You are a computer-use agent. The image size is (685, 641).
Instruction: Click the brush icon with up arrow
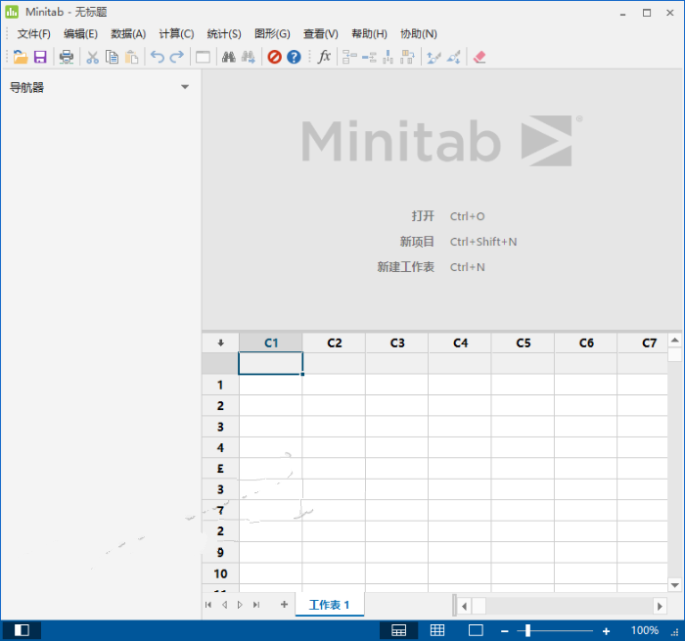click(434, 57)
